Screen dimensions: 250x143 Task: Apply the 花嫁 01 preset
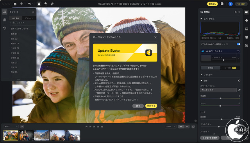tap(14, 63)
